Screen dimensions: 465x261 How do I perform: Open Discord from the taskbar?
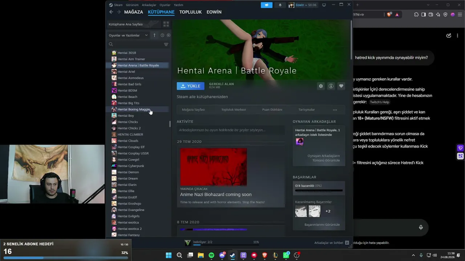(x=222, y=255)
